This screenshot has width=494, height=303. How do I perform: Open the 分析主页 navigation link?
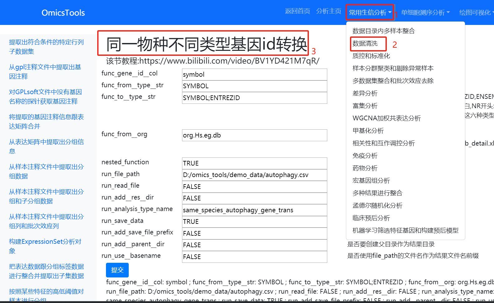click(329, 11)
